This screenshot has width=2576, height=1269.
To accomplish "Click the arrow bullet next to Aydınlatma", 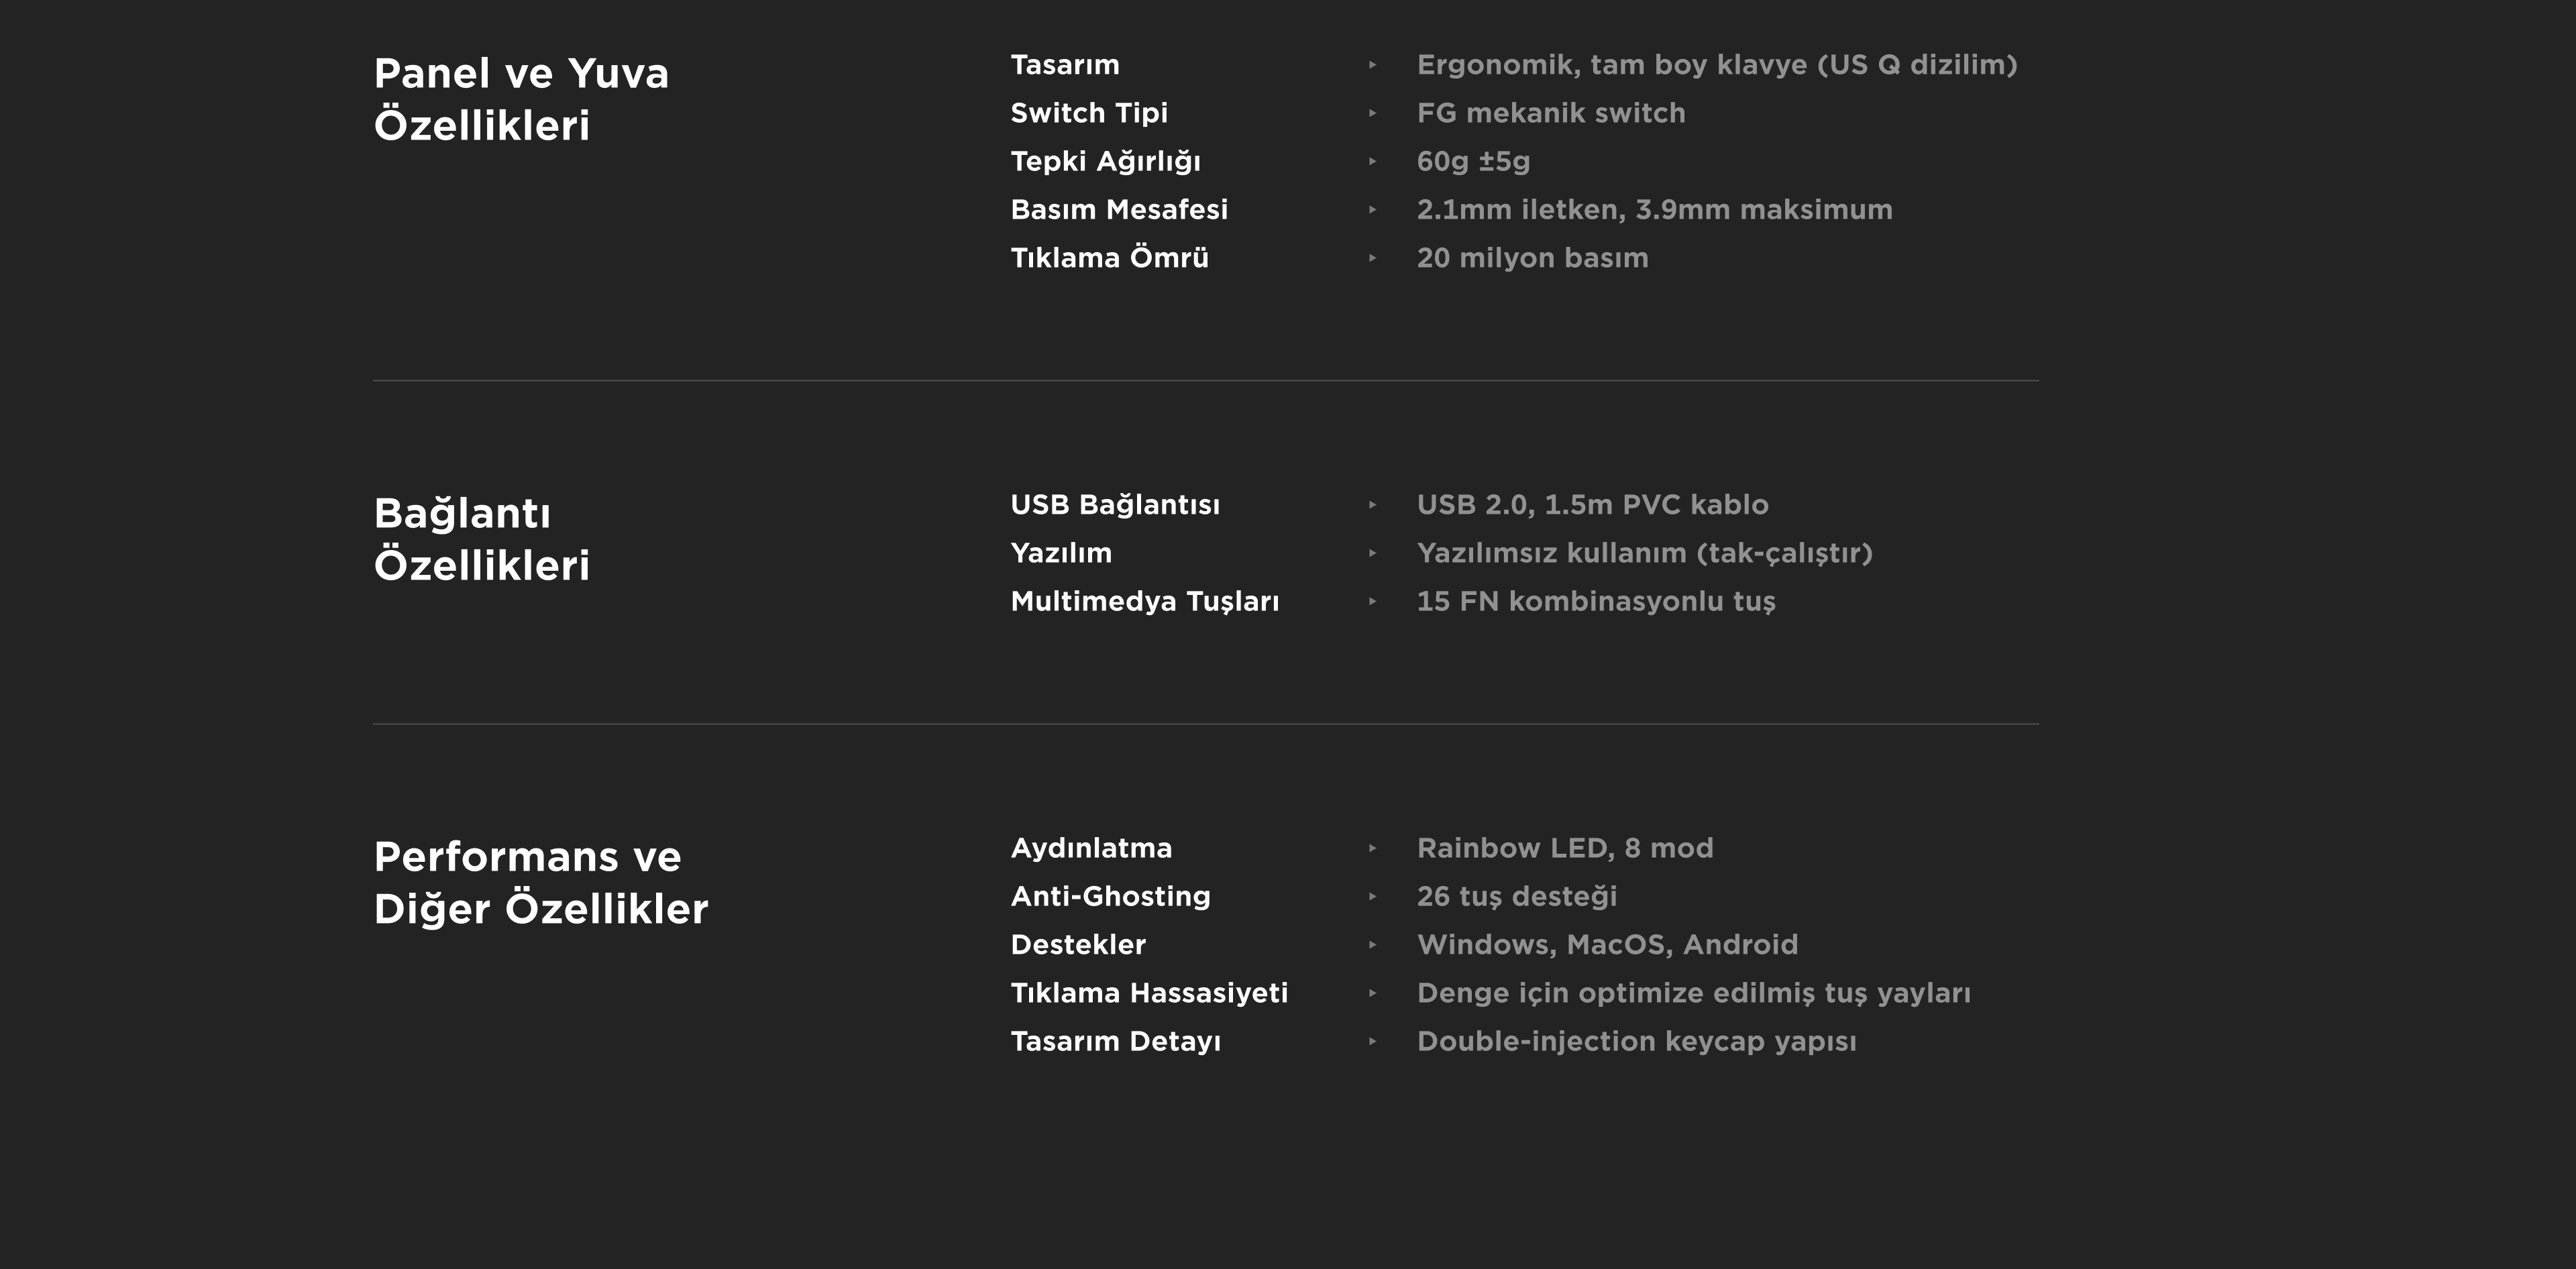I will [x=1372, y=848].
